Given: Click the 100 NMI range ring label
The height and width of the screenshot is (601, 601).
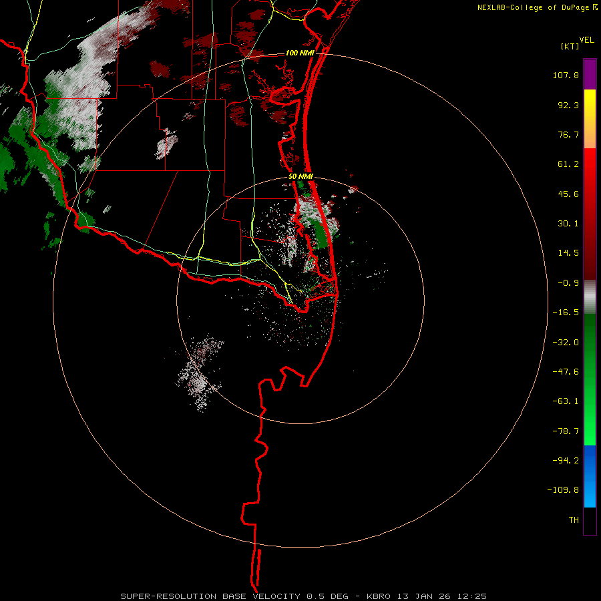Looking at the screenshot, I should 300,53.
